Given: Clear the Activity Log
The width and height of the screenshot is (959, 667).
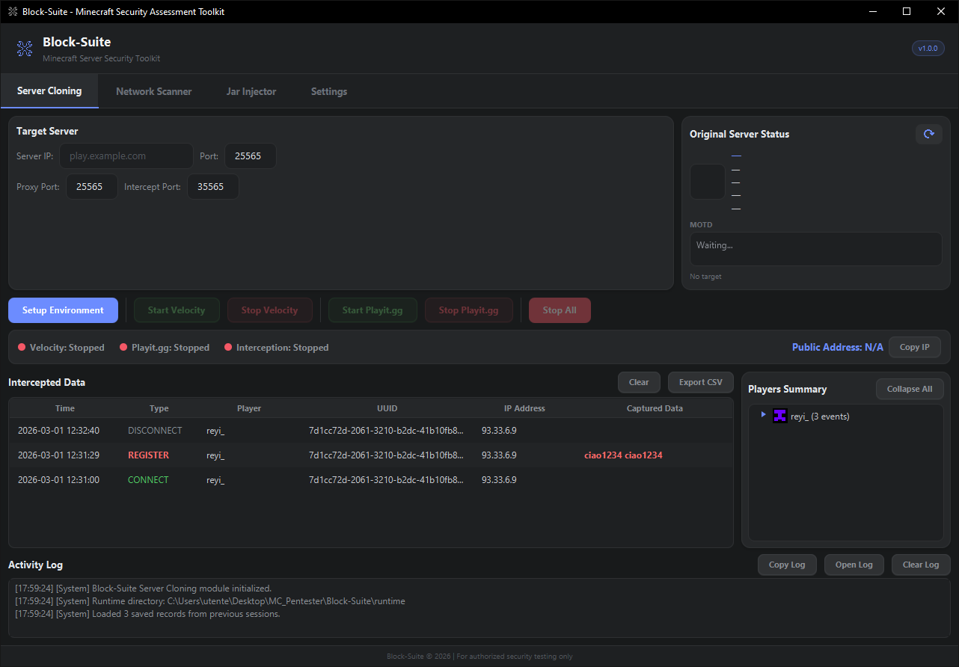Looking at the screenshot, I should click(x=921, y=565).
